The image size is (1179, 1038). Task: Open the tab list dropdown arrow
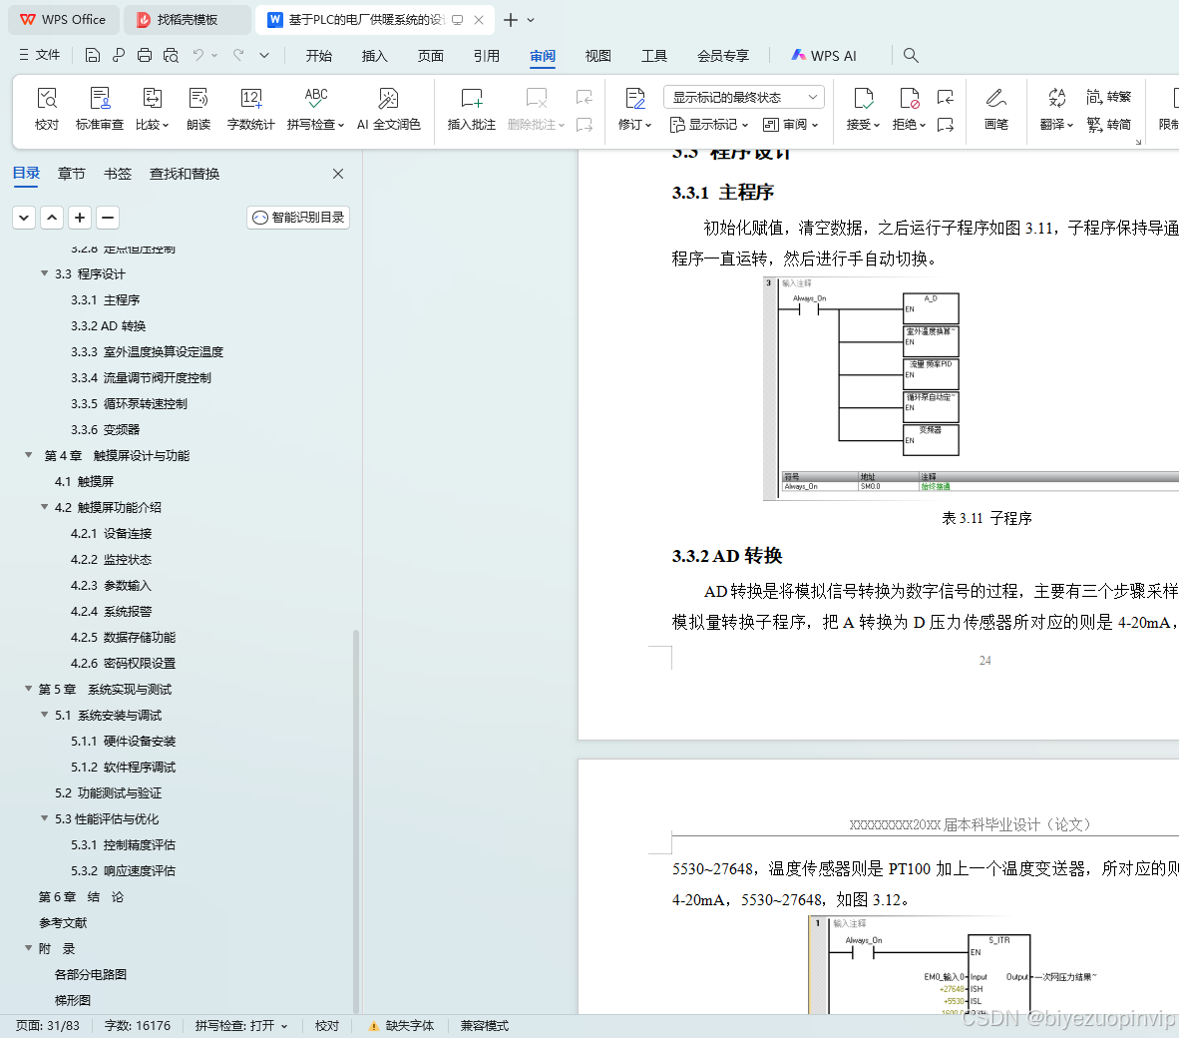(x=531, y=20)
